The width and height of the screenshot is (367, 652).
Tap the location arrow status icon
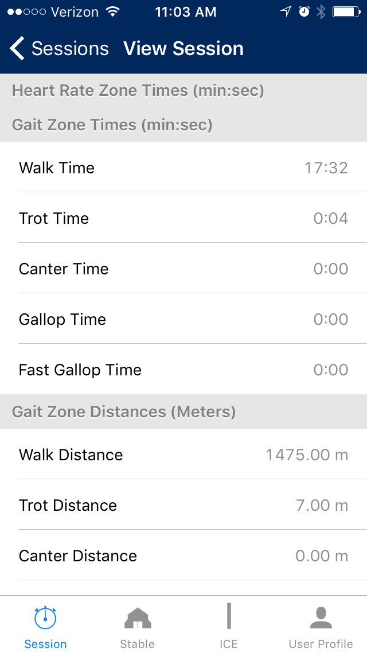(x=286, y=12)
